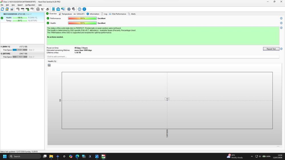285x160 pixels.
Task: Switch to the Temperature tab
Action: [x=65, y=14]
